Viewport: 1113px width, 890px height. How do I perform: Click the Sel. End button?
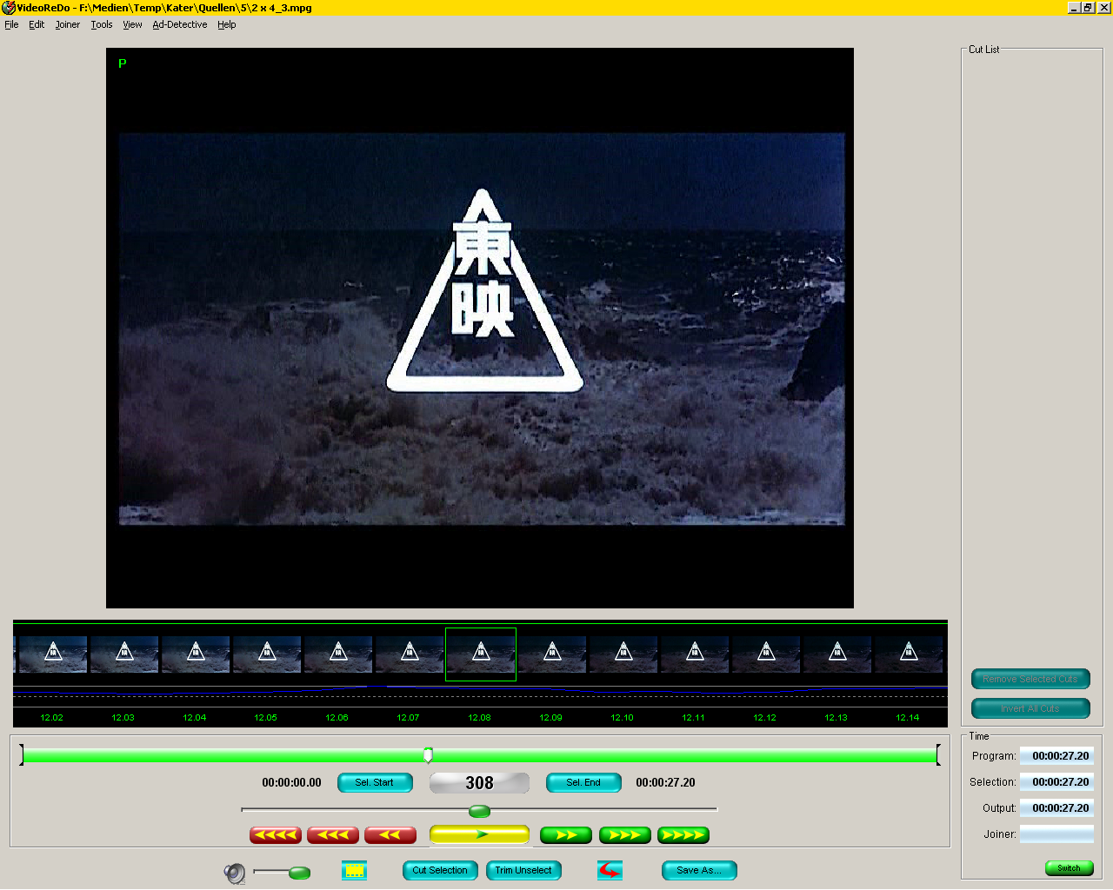pyautogui.click(x=583, y=782)
